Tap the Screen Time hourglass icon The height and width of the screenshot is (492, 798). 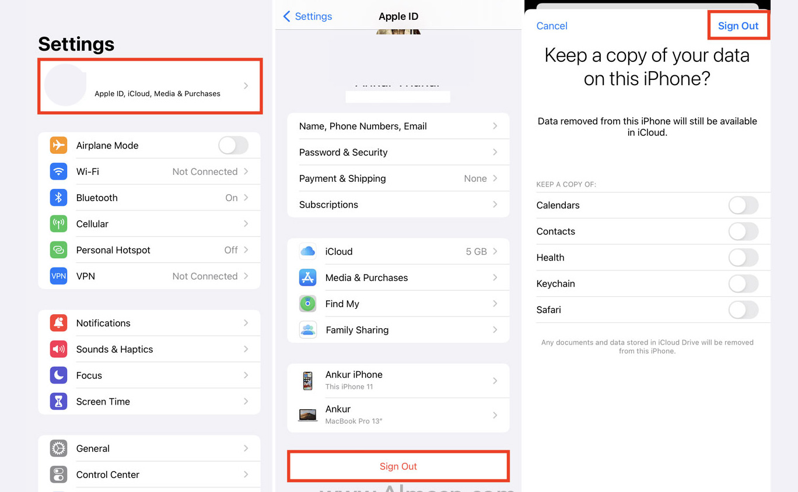(x=58, y=402)
